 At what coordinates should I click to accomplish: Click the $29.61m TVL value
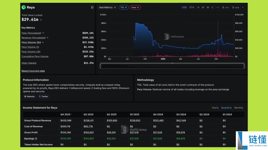point(30,19)
